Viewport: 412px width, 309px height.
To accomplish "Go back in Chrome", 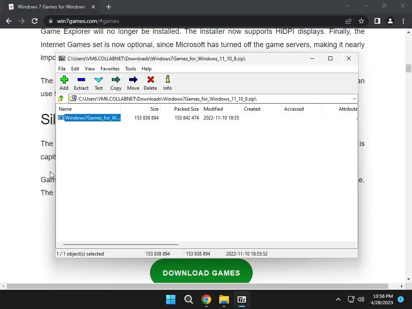I will click(9, 21).
